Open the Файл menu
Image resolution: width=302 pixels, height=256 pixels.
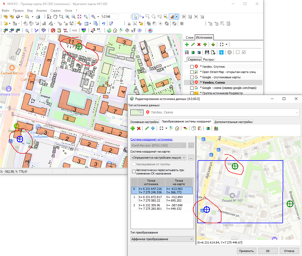point(5,11)
